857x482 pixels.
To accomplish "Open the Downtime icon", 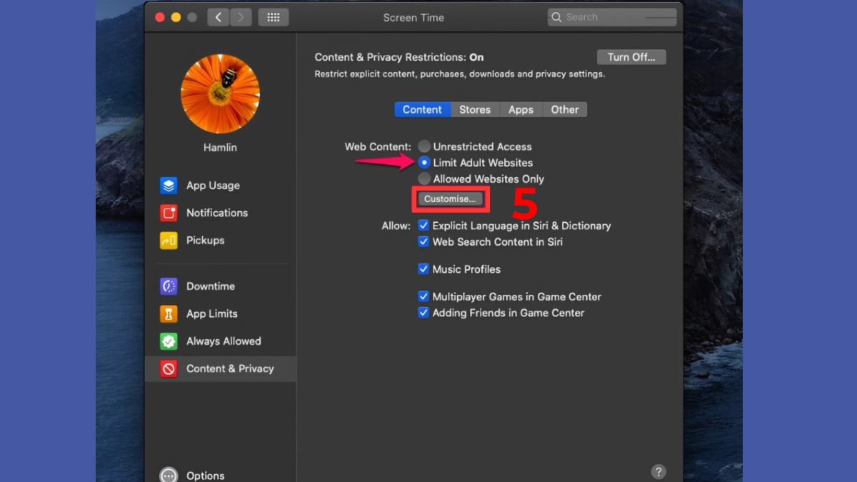I will [169, 286].
